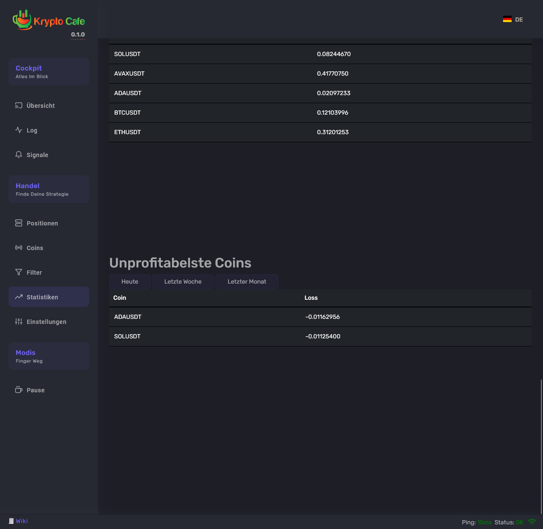This screenshot has width=543, height=529.
Task: Open Einstellungen via the sliders icon
Action: (x=19, y=321)
